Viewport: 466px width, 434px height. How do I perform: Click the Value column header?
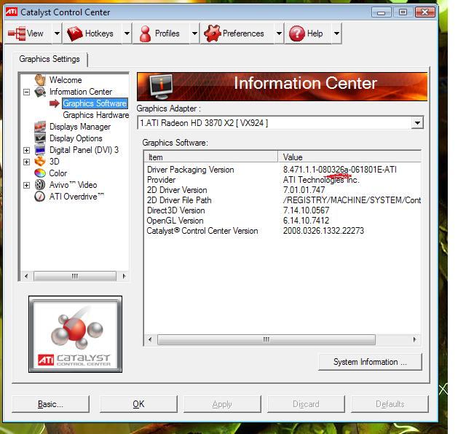click(349, 157)
